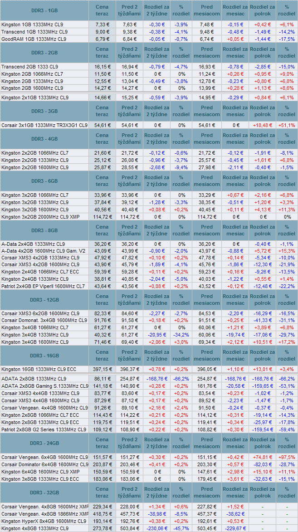Click the Kingston 2GB 1066MHz CL7 row name
Screen dimensions: 298x532
32,74
